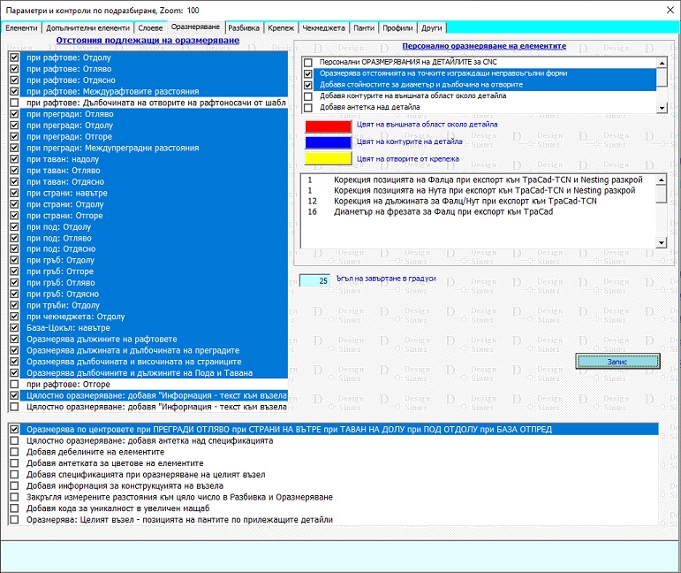
Task: Click the rotation angle degrees field
Action: tap(315, 280)
